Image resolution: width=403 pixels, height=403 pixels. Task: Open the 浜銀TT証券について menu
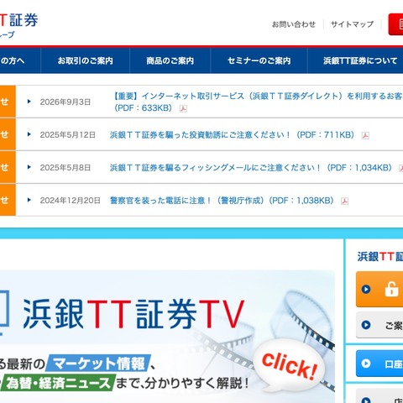[355, 60]
